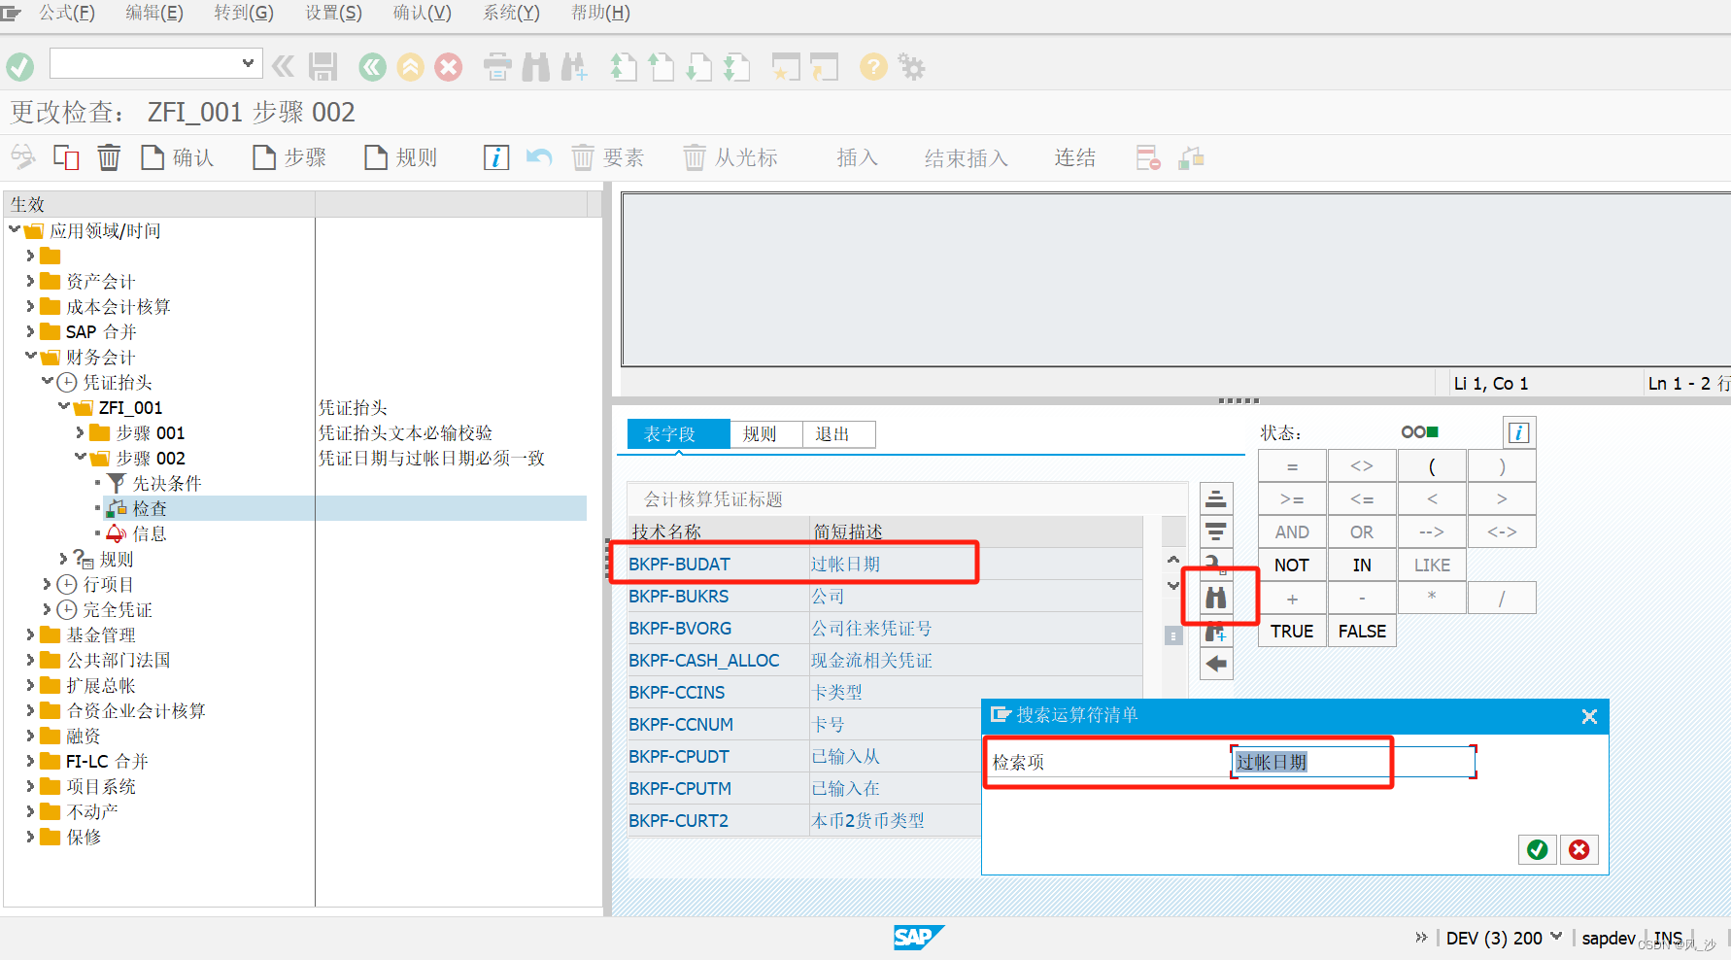
Task: Click the 规则 toolbar button
Action: click(401, 157)
